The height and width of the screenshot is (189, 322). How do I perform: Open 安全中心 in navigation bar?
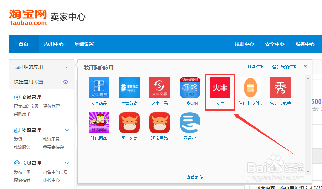pyautogui.click(x=275, y=44)
